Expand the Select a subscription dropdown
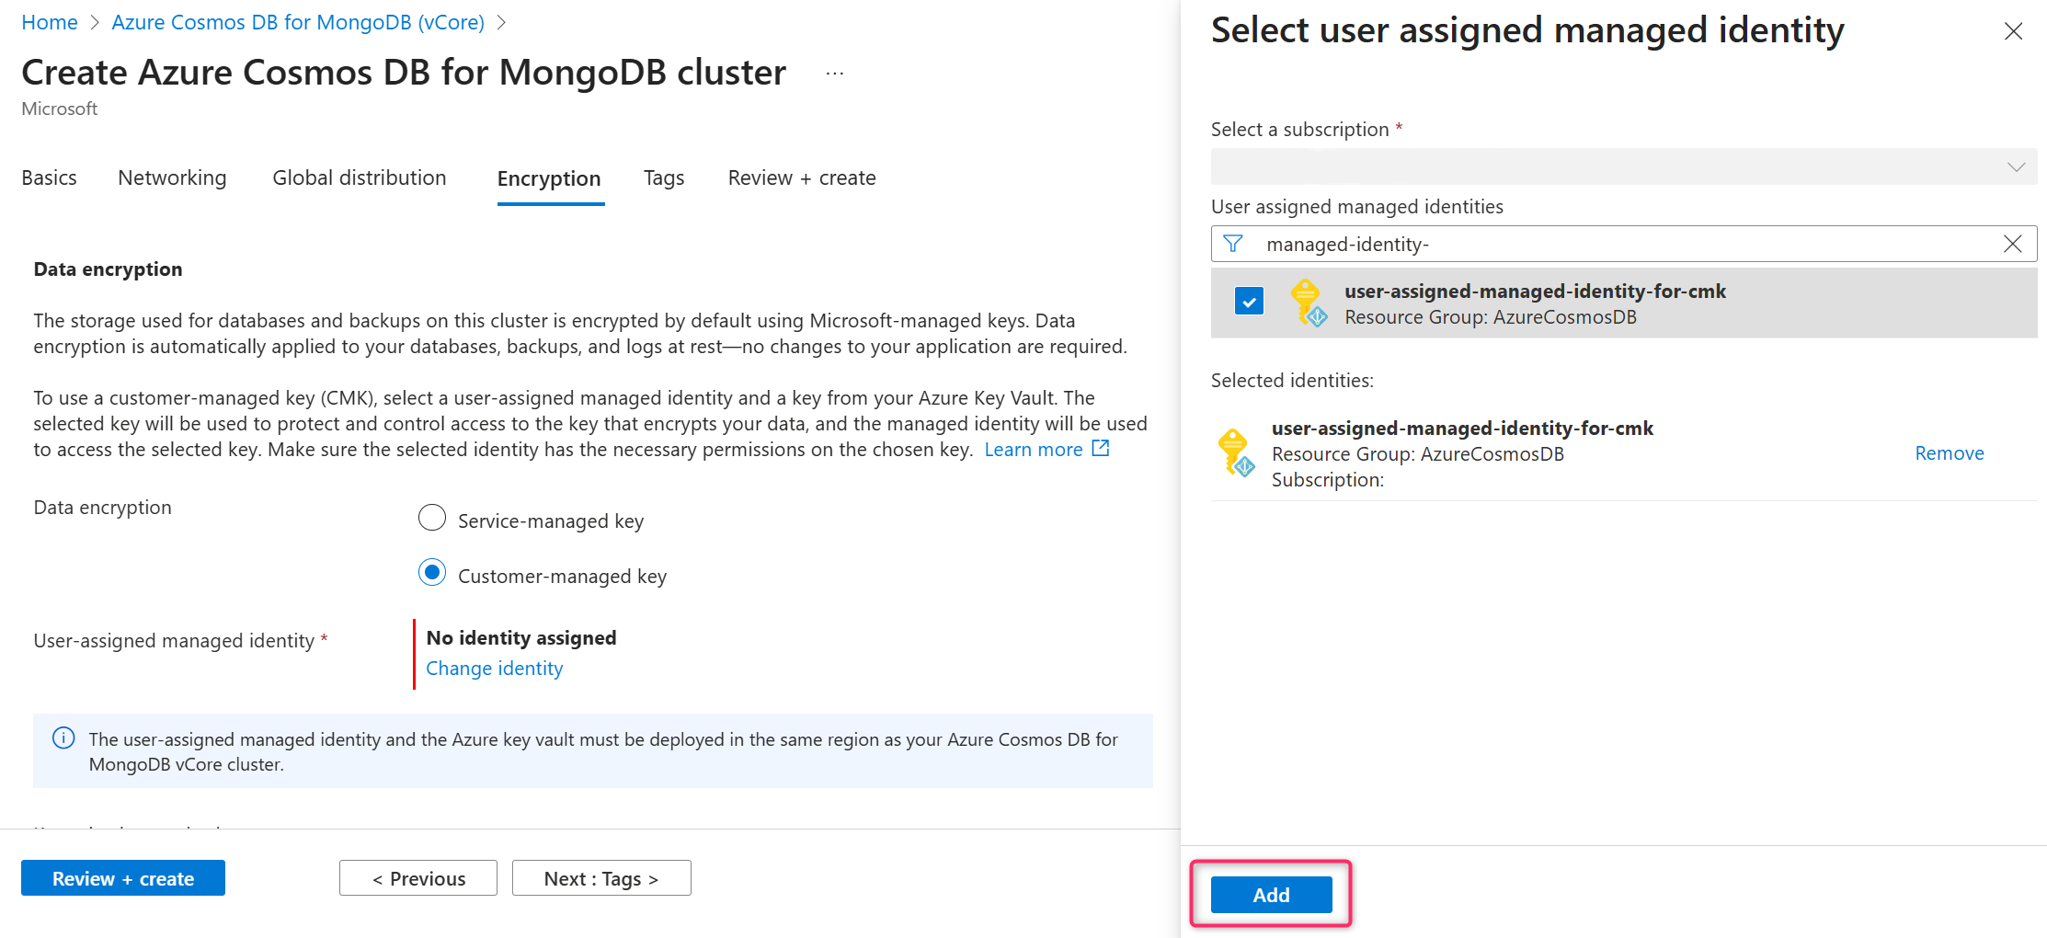Viewport: 2047px width, 938px height. point(1623,166)
